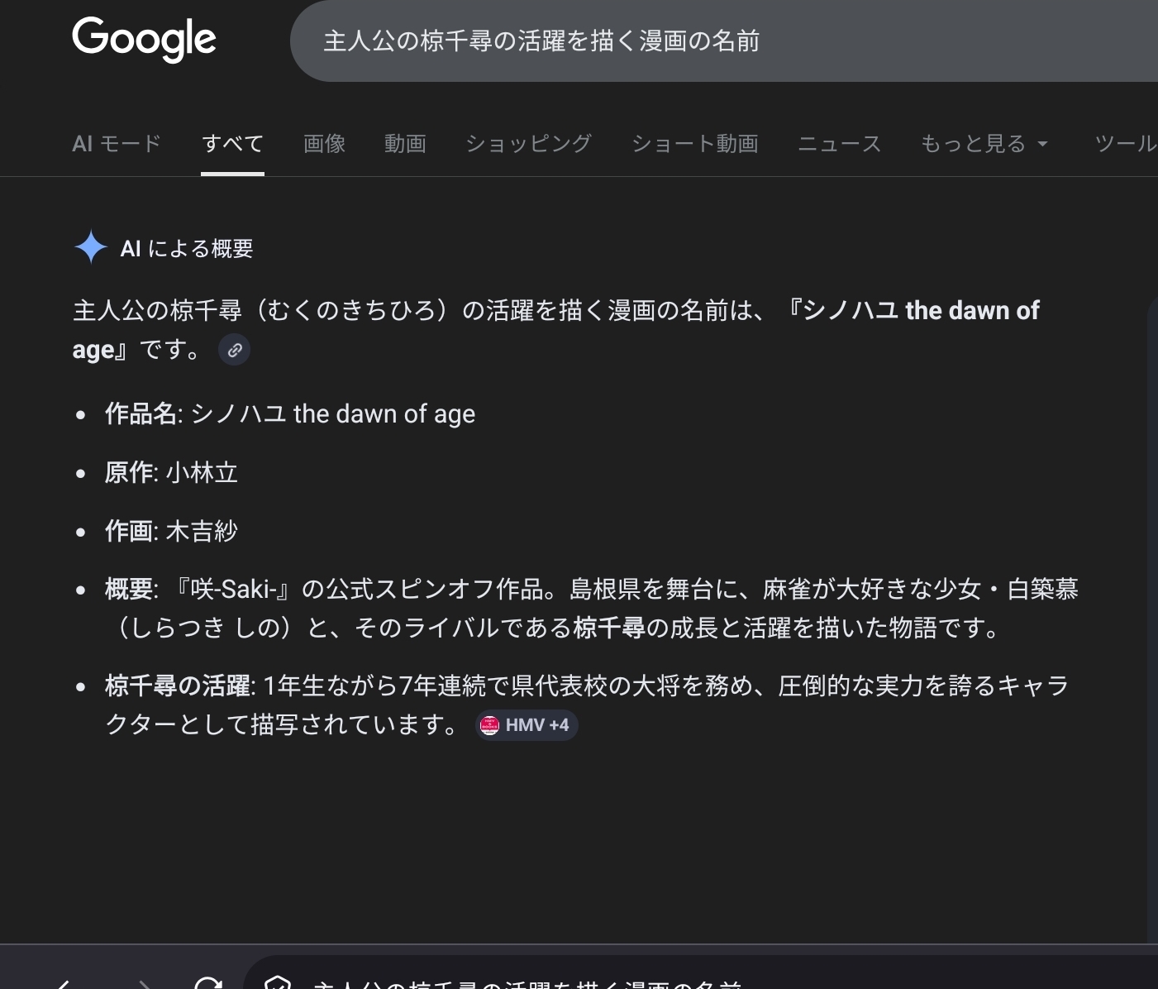Switch to the ショッピング tab
1158x989 pixels.
pyautogui.click(x=528, y=144)
